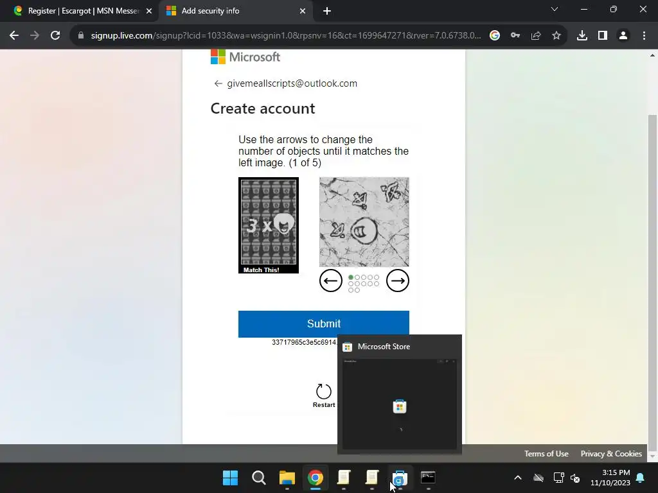
Task: Open the saved passwords key icon
Action: [515, 36]
